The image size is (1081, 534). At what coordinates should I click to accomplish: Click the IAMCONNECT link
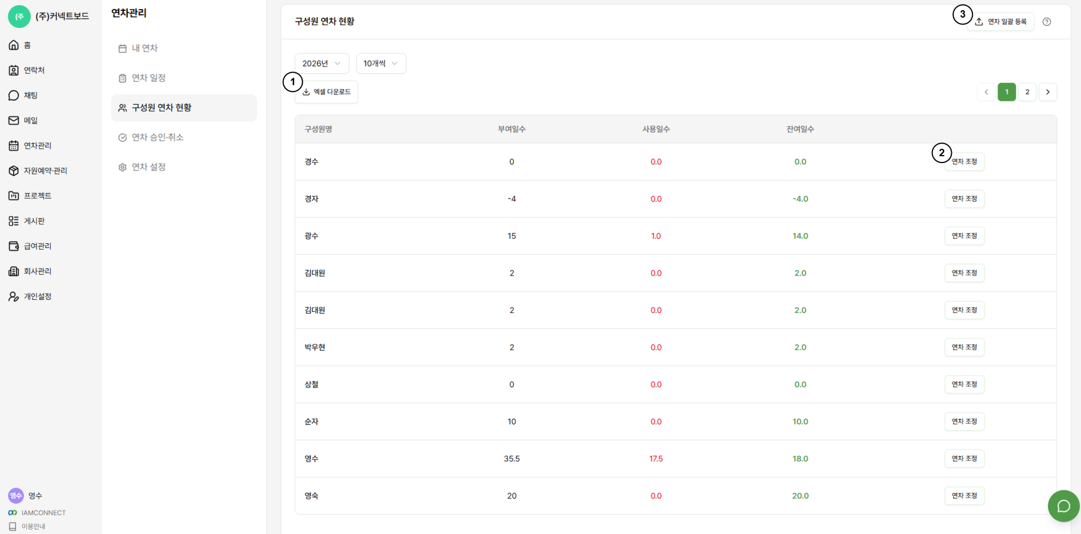tap(37, 513)
